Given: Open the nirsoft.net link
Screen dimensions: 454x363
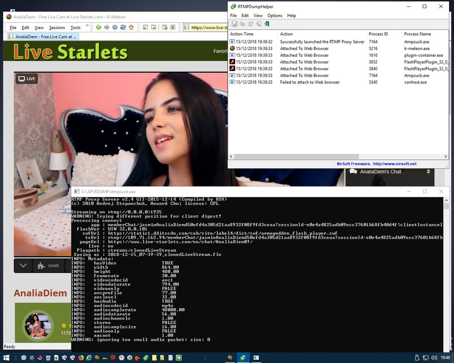Looking at the screenshot, I should [395, 164].
